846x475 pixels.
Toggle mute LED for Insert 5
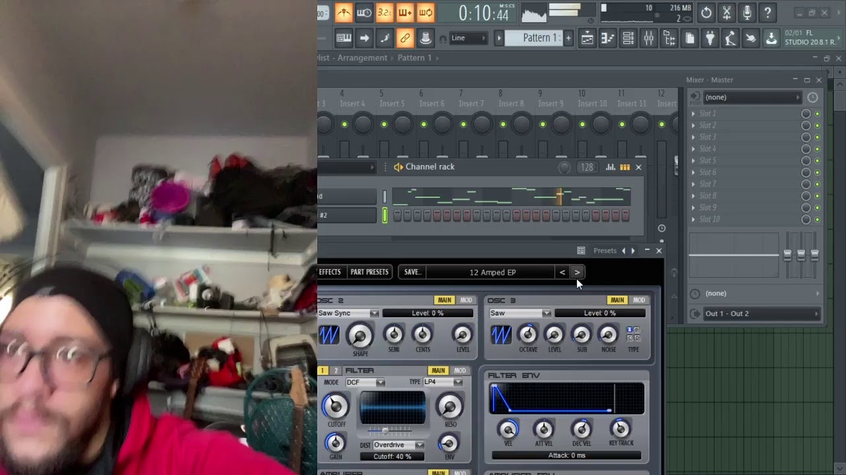pos(384,125)
